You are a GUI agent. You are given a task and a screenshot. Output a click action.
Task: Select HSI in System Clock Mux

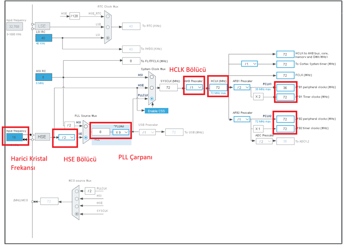coord(152,77)
